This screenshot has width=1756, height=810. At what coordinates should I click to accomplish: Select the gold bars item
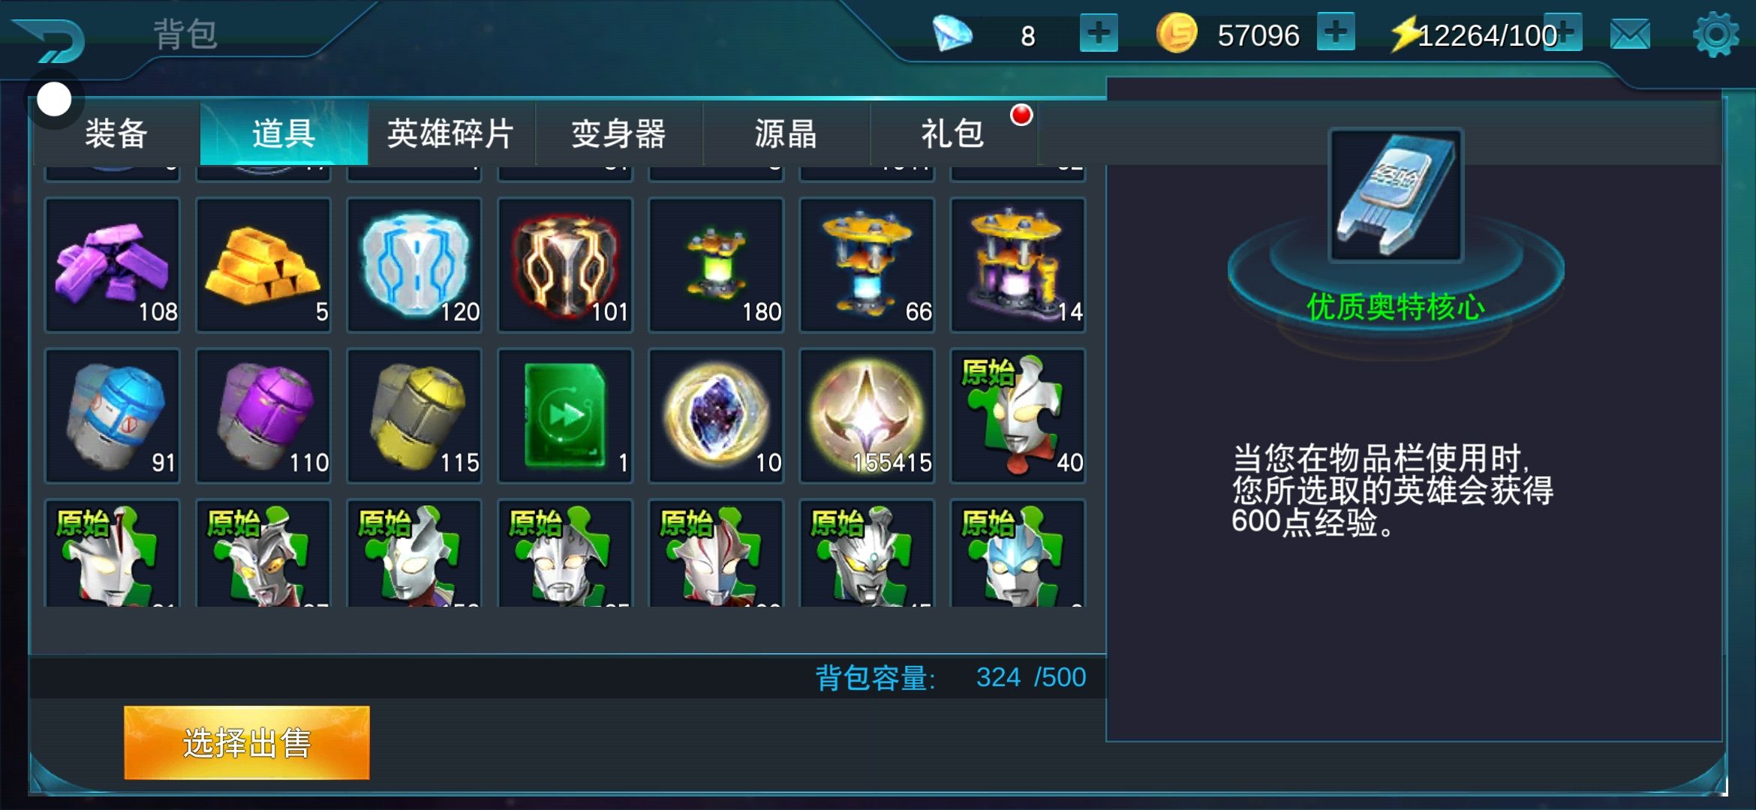click(263, 265)
